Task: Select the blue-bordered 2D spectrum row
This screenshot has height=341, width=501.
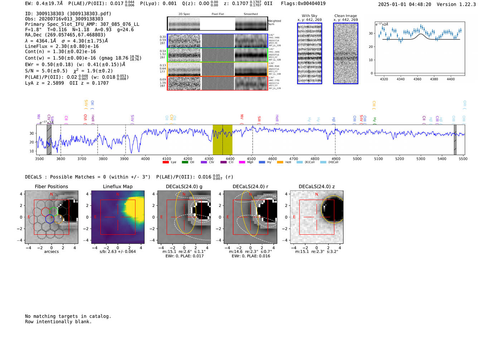Action: [x=217, y=41]
